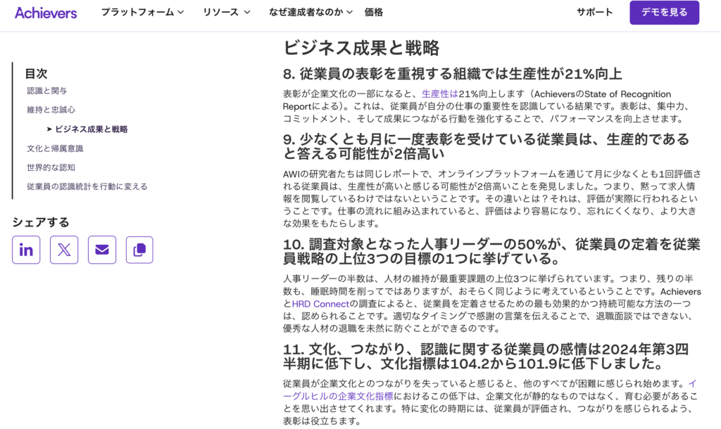
Task: Click the シェアする heading
Action: 40,222
